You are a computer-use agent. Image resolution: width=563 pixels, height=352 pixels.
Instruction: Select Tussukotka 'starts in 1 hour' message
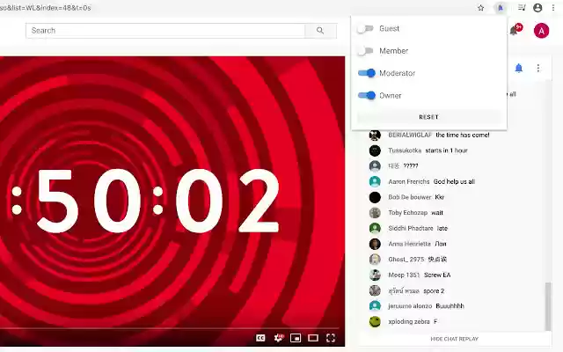tap(446, 150)
